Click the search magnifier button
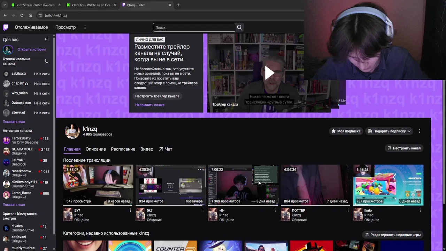 239,27
